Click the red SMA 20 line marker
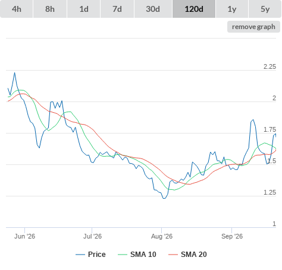The image size is (282, 270). click(x=173, y=255)
